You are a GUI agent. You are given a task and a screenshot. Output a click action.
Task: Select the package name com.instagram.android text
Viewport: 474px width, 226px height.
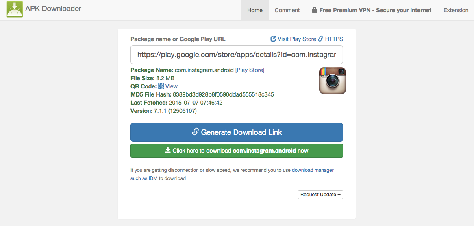tap(204, 70)
